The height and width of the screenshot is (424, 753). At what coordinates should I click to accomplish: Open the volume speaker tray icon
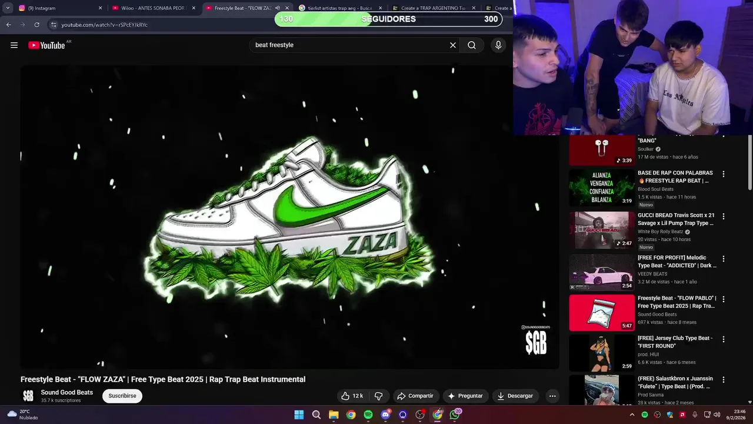(x=717, y=415)
